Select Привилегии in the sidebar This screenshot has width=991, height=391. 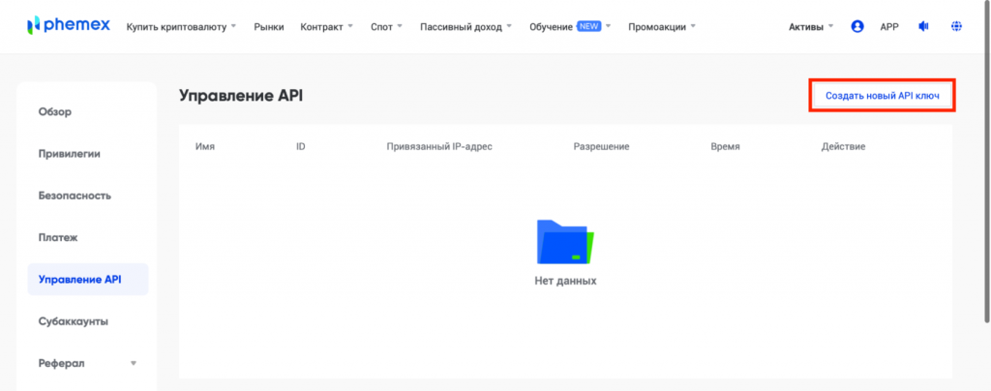tap(70, 153)
